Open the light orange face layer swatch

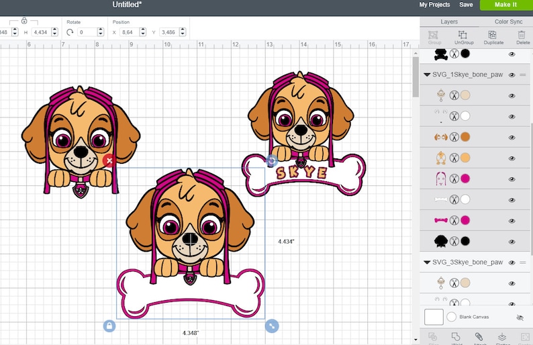click(x=465, y=158)
